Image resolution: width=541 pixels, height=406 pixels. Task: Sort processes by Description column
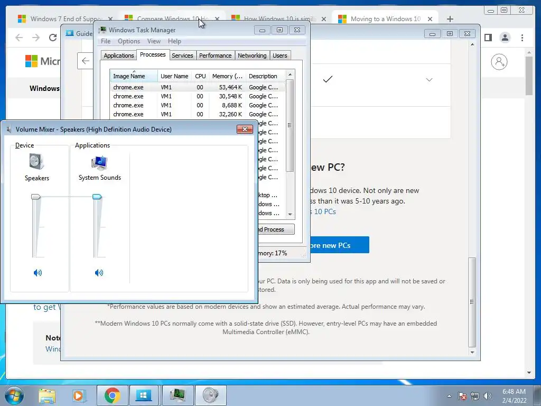click(x=265, y=76)
